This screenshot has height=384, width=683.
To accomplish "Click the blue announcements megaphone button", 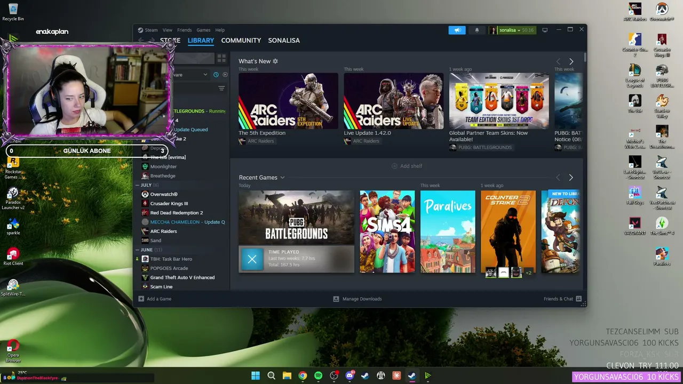I will click(457, 30).
